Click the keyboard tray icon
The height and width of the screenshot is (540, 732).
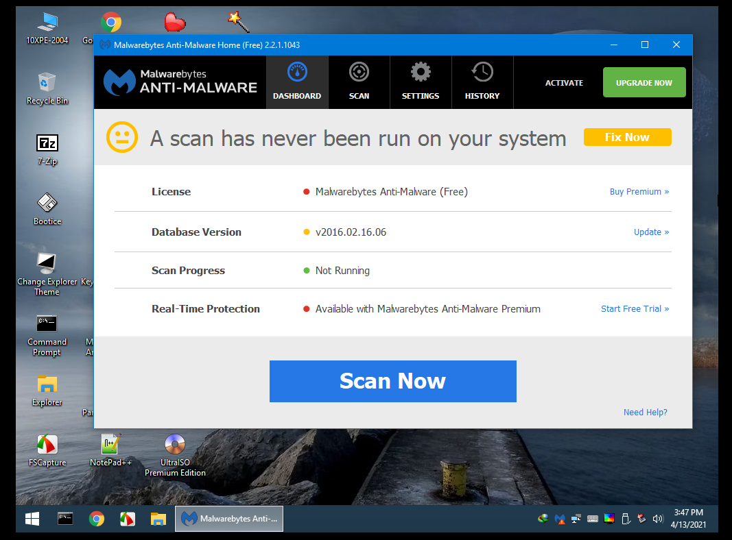[593, 519]
